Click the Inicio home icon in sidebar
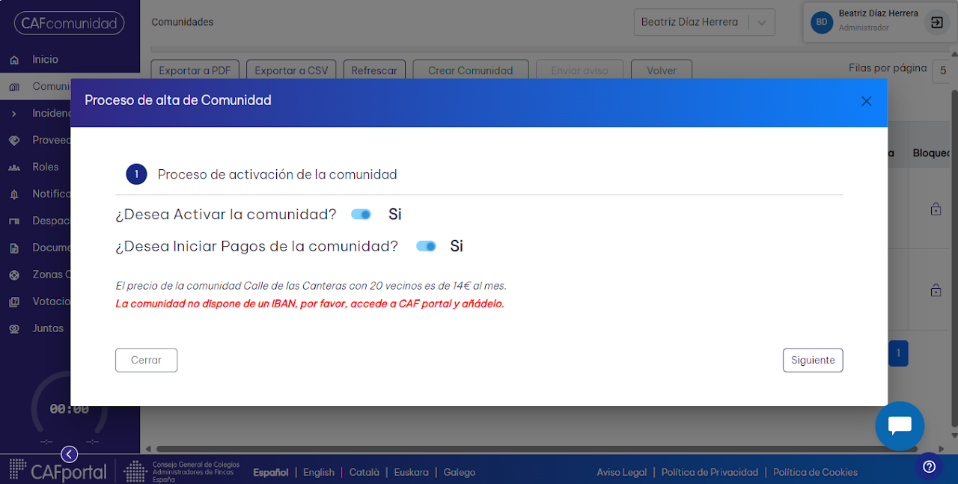The image size is (958, 484). pos(14,60)
